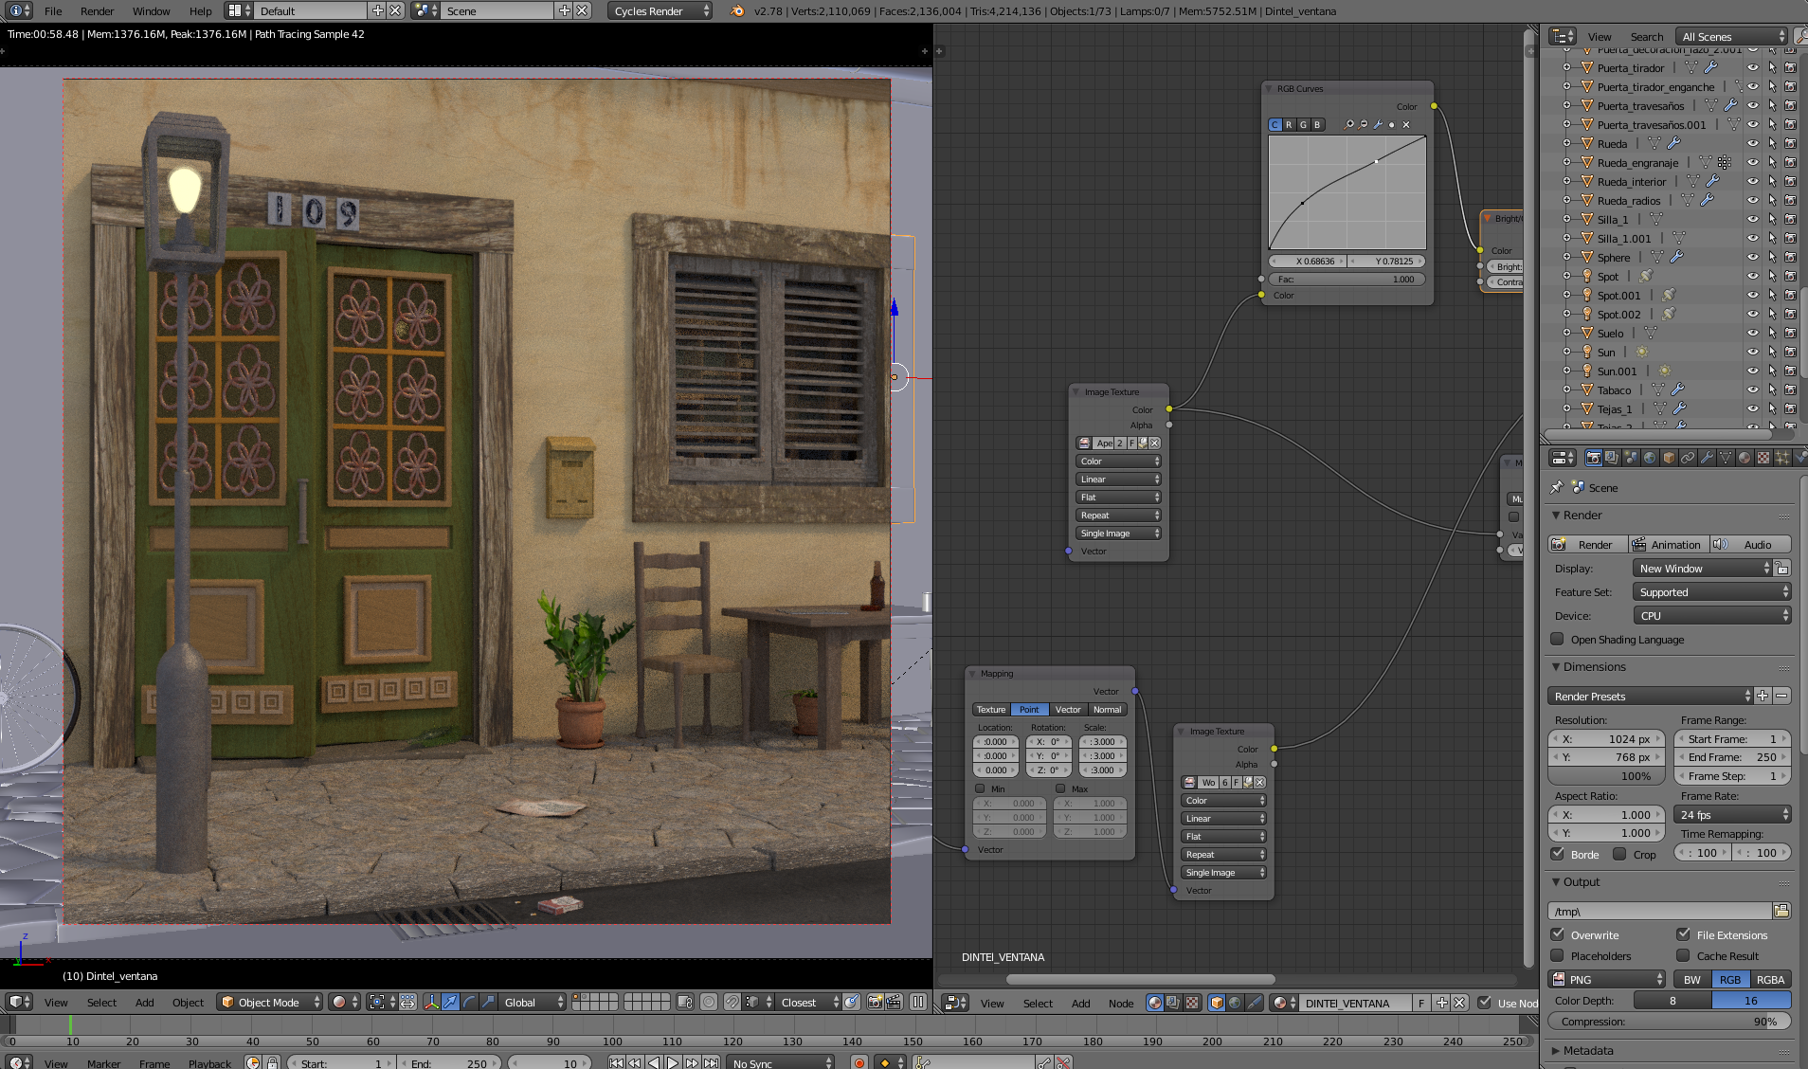Viewport: 1808px width, 1069px height.
Task: Enable the Cache Result checkbox
Action: [1683, 956]
